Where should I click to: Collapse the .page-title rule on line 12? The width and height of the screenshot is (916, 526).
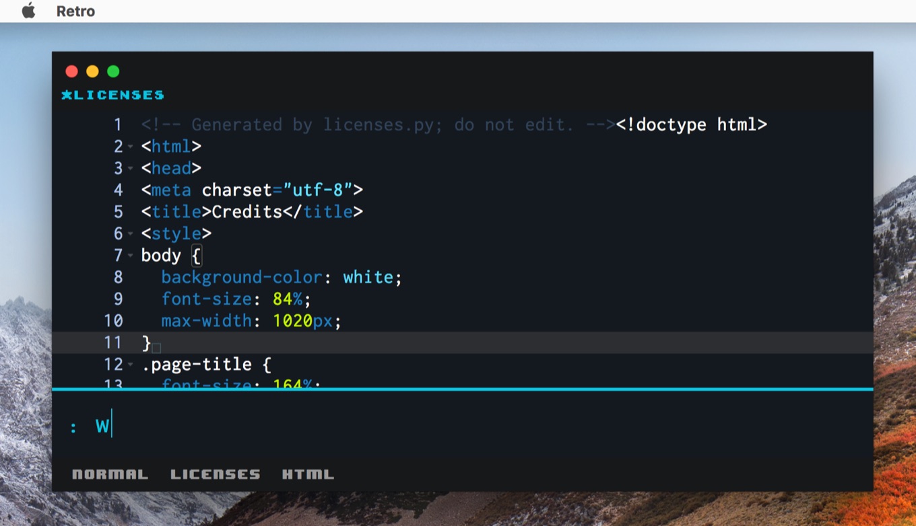tap(131, 365)
